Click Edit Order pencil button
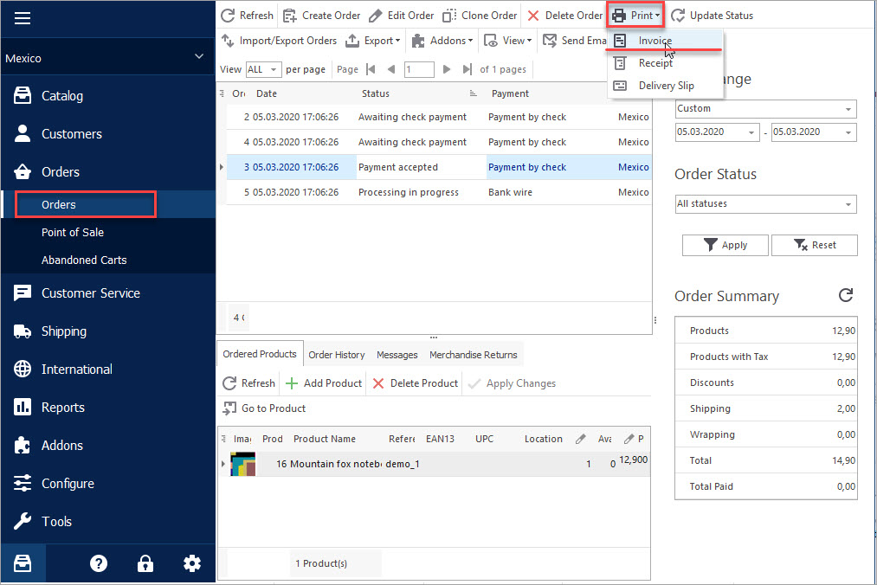877x585 pixels. click(402, 15)
